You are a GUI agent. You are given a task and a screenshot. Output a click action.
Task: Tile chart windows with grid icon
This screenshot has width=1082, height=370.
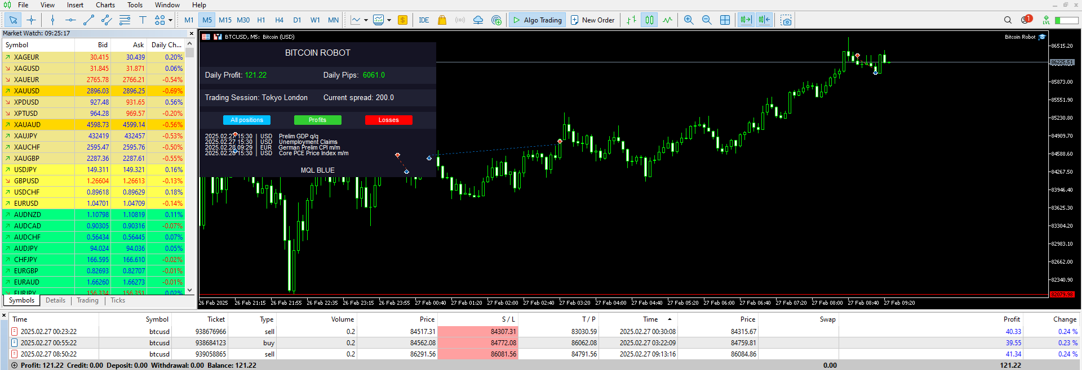tap(725, 20)
